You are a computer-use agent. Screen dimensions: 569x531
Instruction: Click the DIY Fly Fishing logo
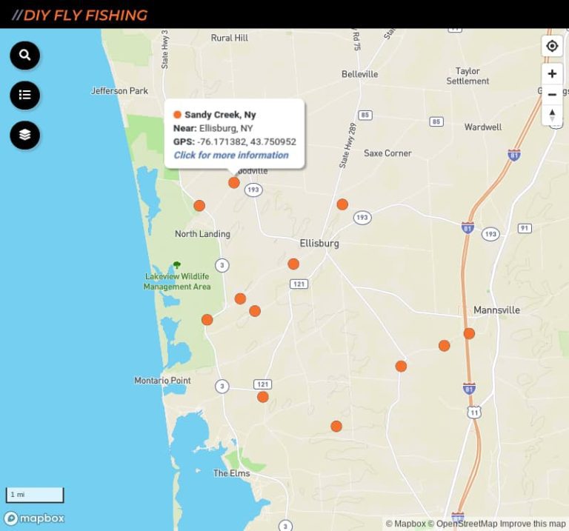79,15
